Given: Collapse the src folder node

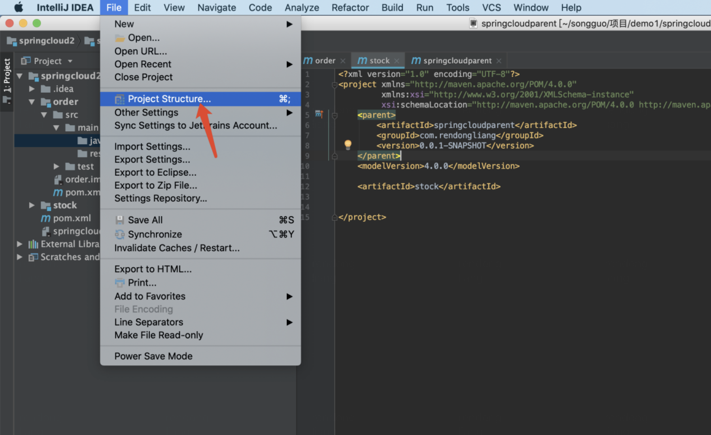Looking at the screenshot, I should (x=44, y=115).
